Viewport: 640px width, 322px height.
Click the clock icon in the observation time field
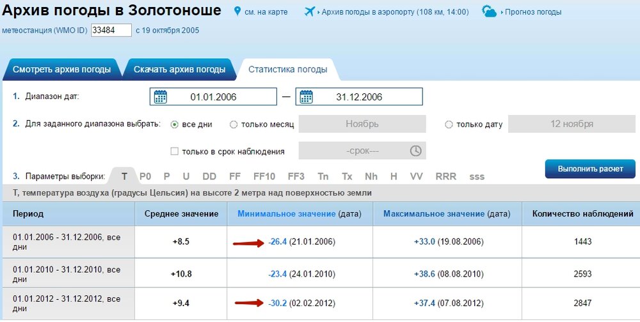(x=415, y=151)
